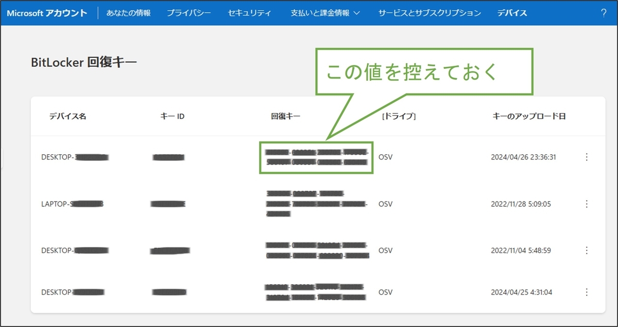The width and height of the screenshot is (618, 327).
Task: Go to the あなたの情報 tab
Action: point(129,13)
